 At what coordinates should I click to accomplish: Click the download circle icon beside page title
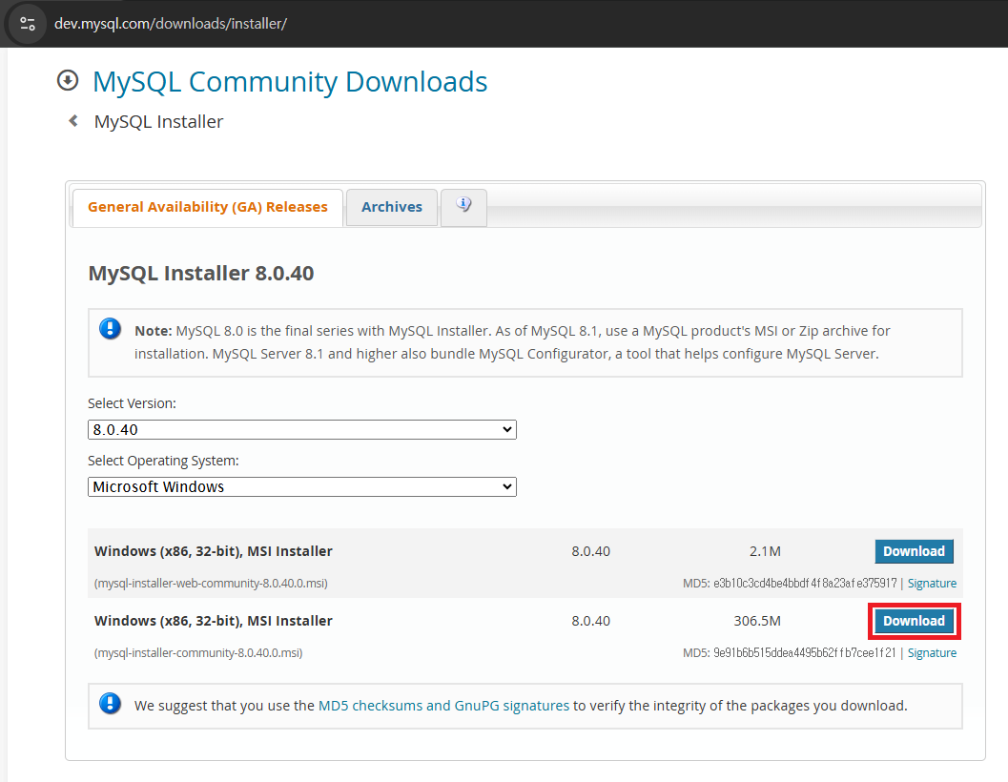(x=68, y=81)
